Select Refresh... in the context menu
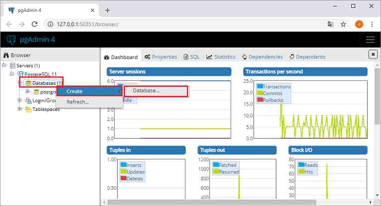Image resolution: width=381 pixels, height=206 pixels. [89, 102]
